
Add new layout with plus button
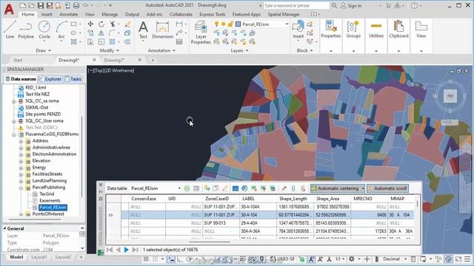81,257
